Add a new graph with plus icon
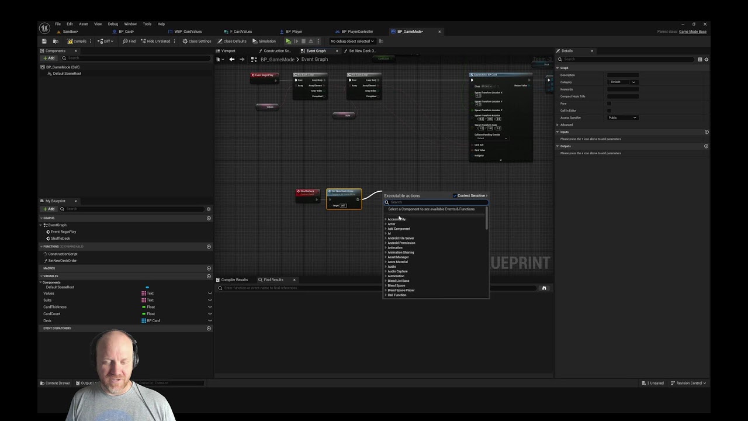Viewport: 748px width, 421px height. point(209,218)
